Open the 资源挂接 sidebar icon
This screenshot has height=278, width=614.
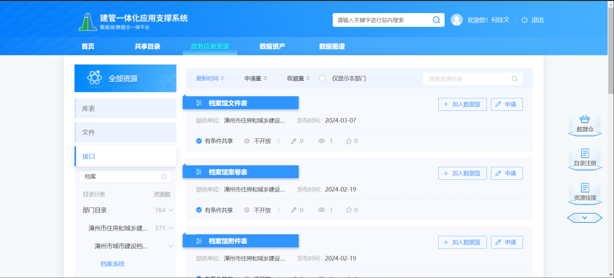tap(585, 188)
